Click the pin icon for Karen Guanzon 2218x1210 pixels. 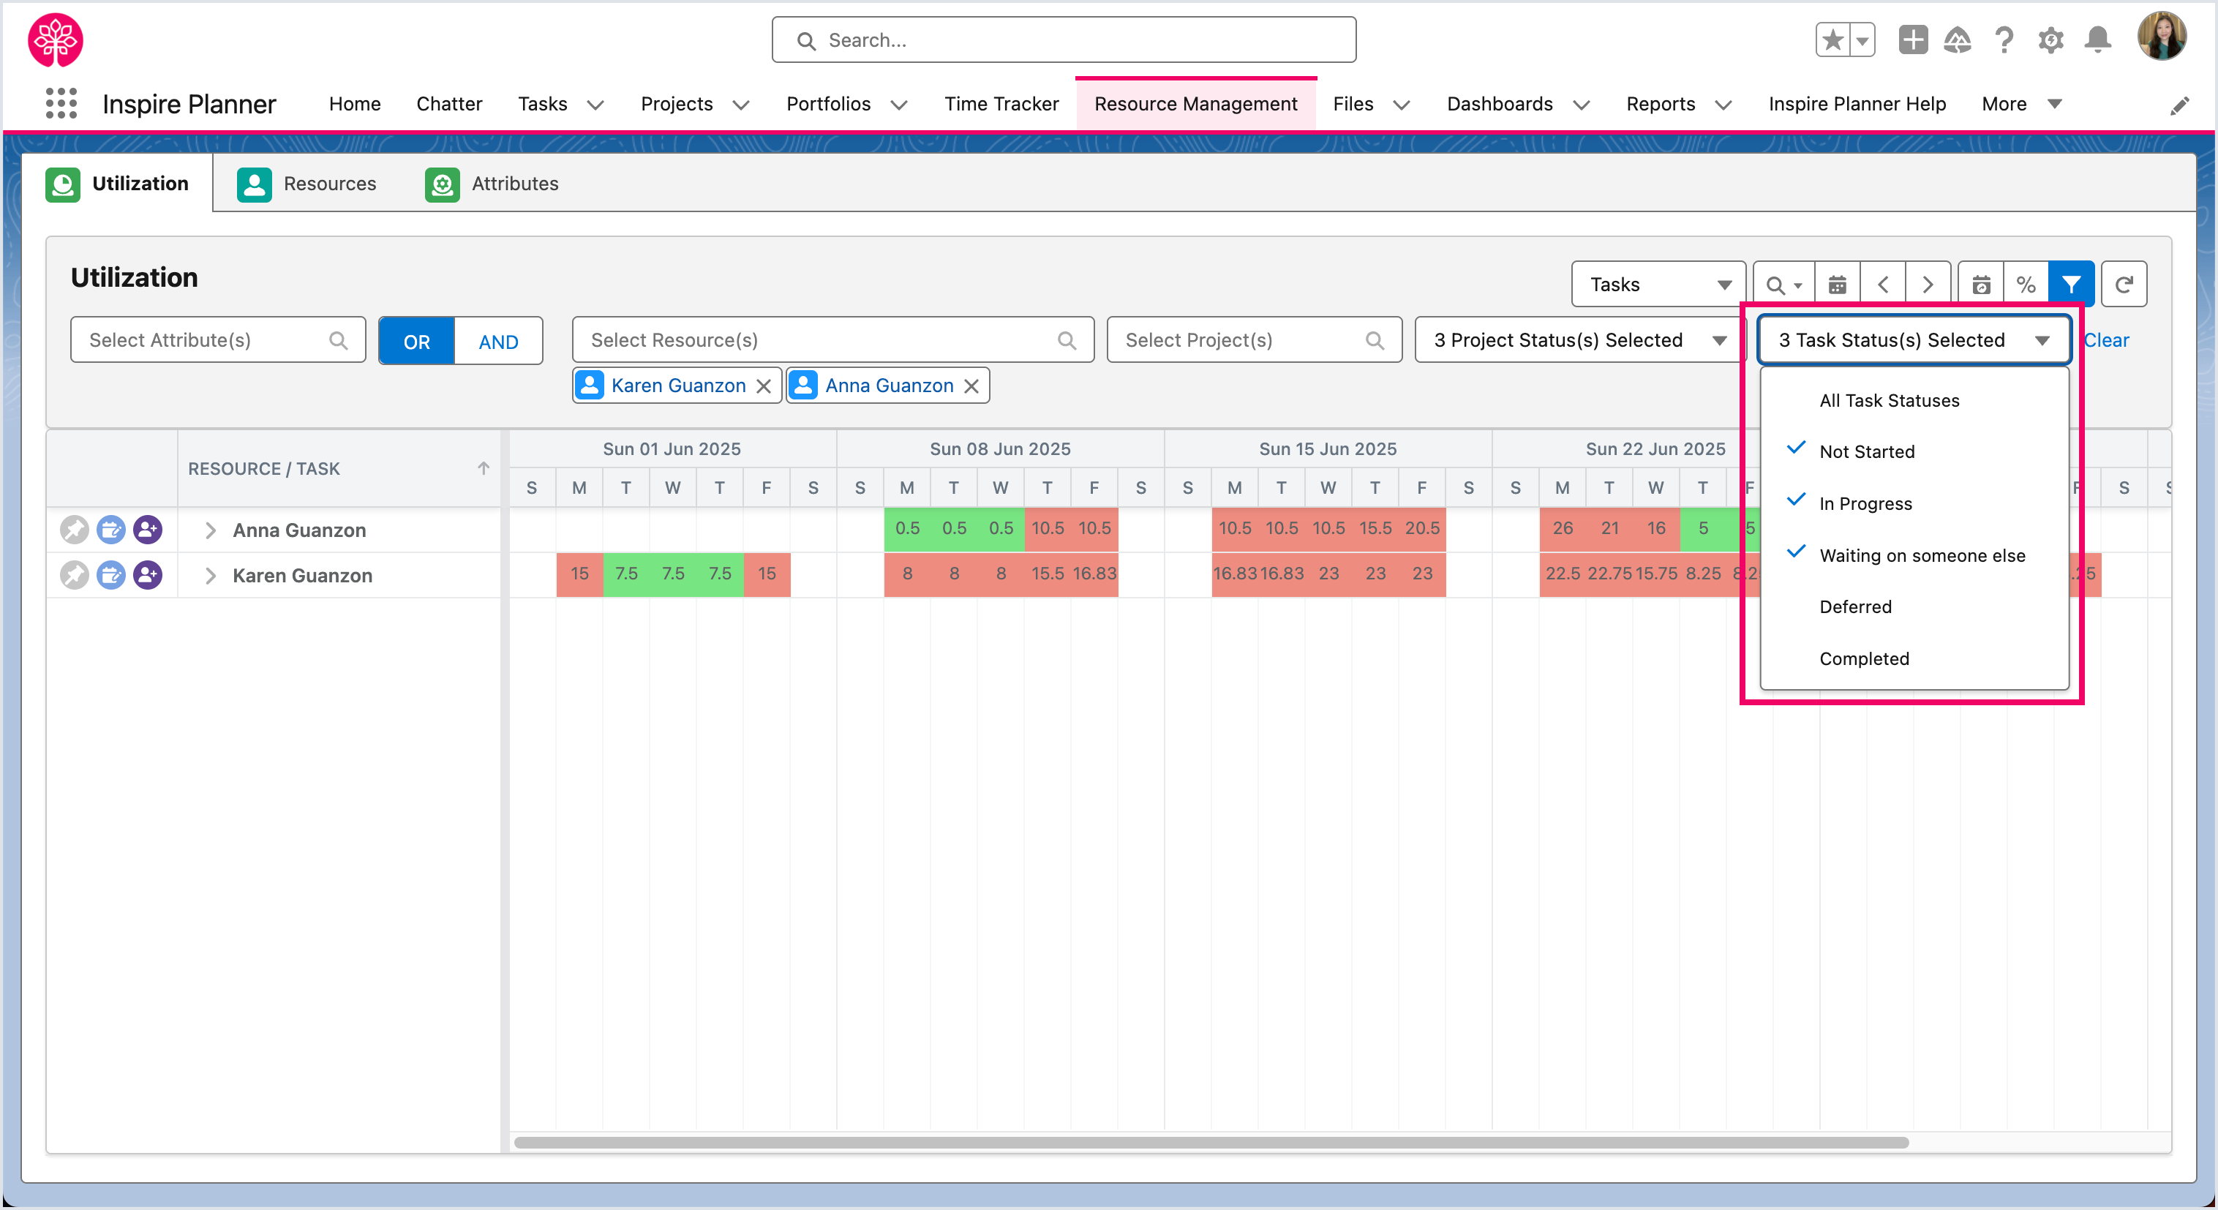tap(74, 575)
